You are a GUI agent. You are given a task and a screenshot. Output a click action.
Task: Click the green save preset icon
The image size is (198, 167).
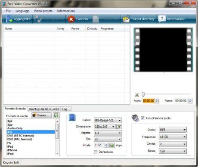(x=56, y=115)
